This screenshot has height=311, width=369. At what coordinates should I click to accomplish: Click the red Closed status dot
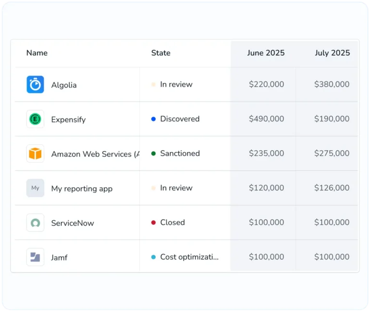(153, 222)
